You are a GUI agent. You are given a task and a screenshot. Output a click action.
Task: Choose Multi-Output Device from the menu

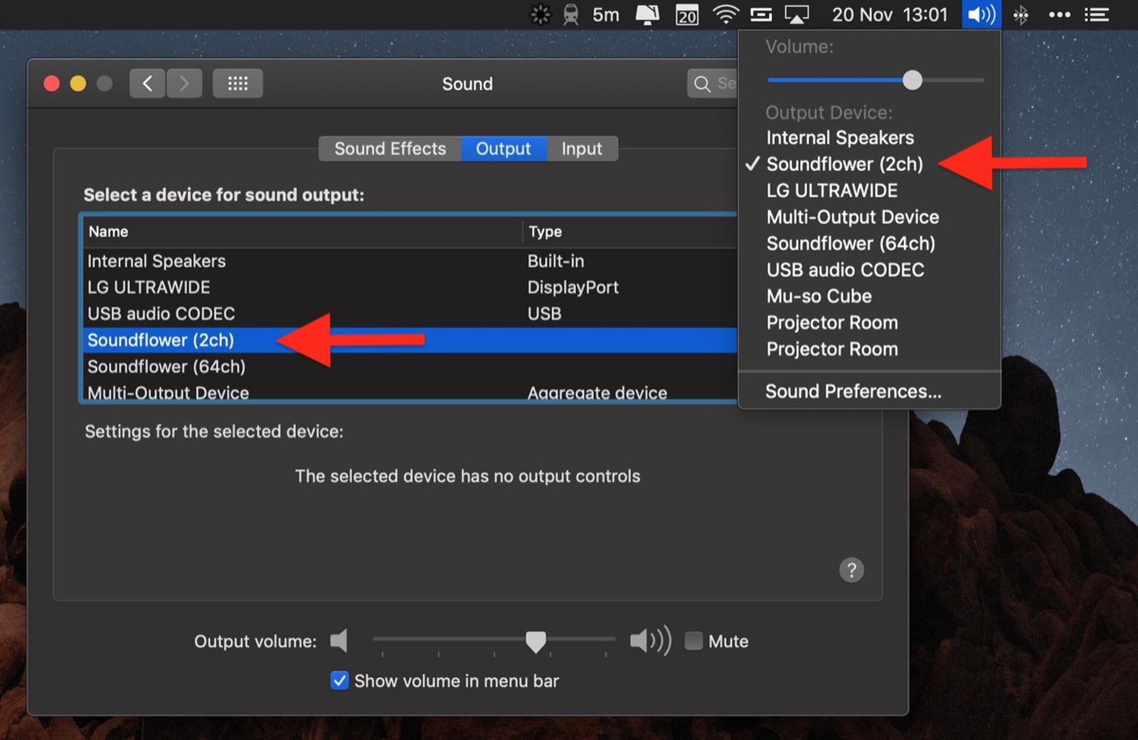(x=852, y=217)
